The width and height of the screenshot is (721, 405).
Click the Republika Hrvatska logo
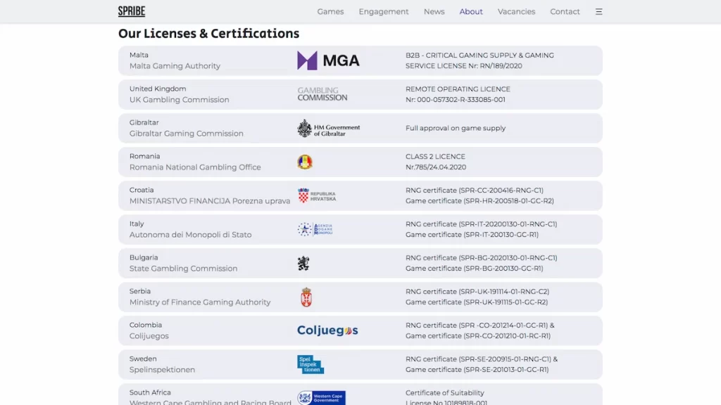tap(316, 195)
